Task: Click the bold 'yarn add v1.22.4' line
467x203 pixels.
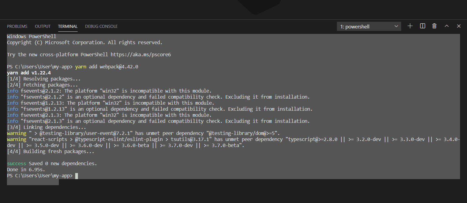Action: 29,73
